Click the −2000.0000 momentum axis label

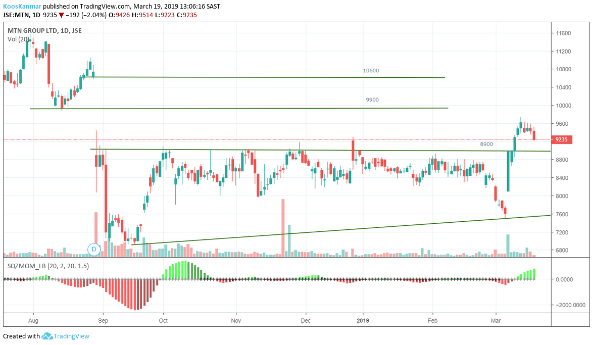tap(570, 305)
